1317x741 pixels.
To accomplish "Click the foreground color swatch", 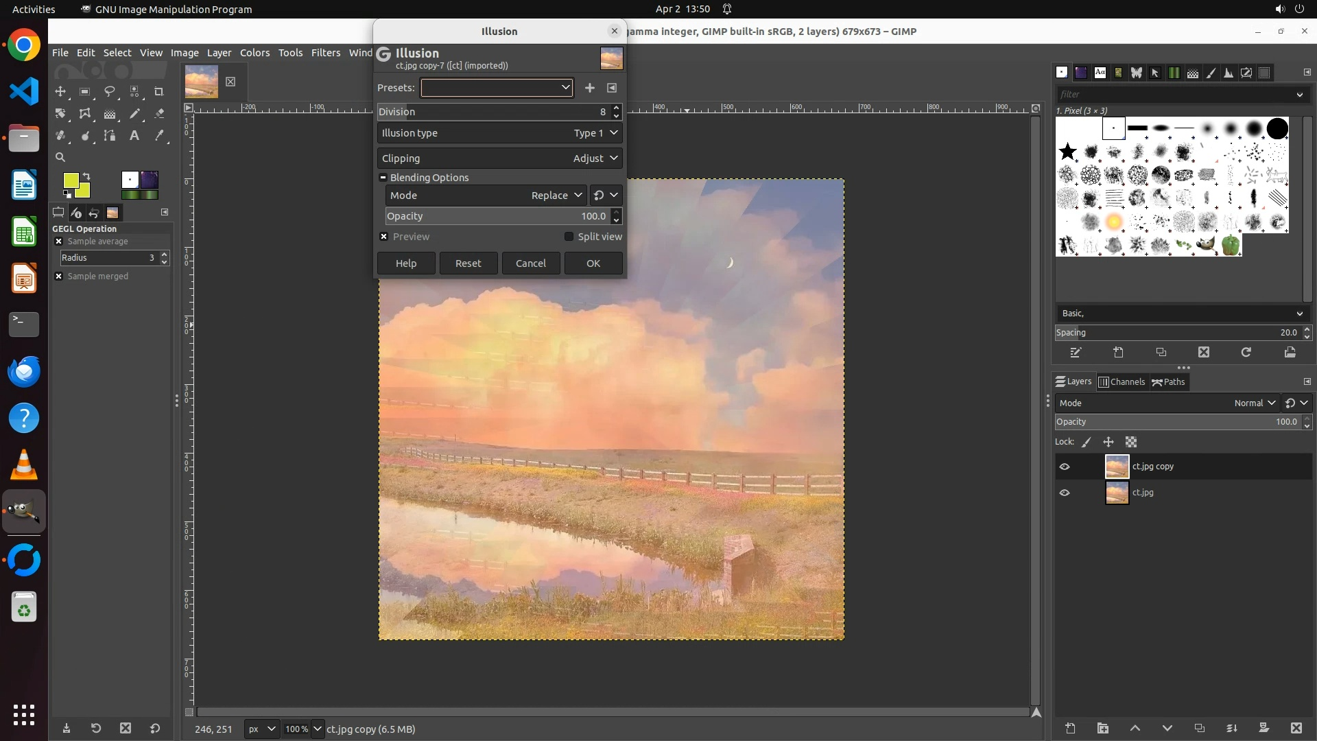I will [x=71, y=180].
